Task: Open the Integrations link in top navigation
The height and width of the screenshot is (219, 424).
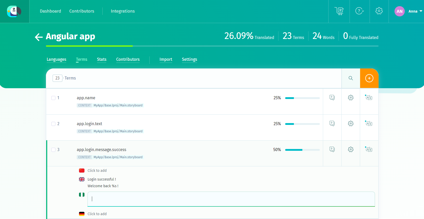Action: [x=123, y=11]
